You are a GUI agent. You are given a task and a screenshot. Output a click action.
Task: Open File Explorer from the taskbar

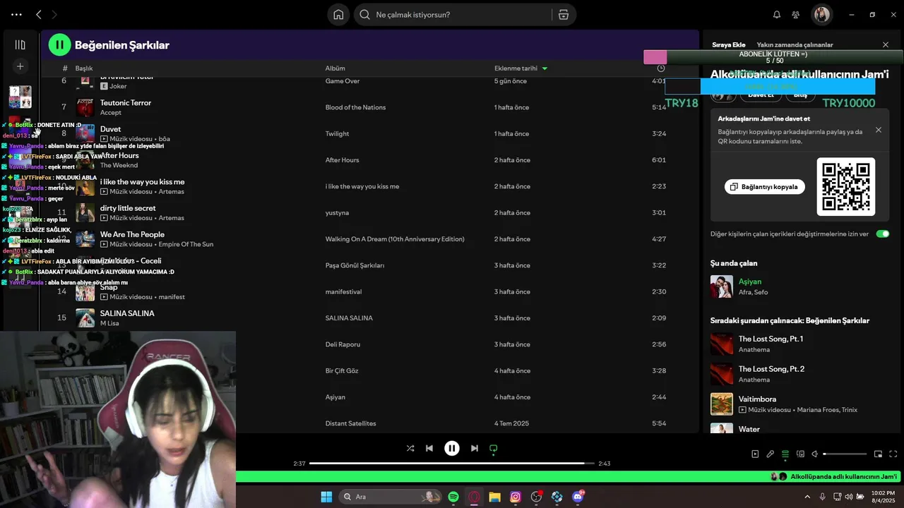pyautogui.click(x=494, y=497)
